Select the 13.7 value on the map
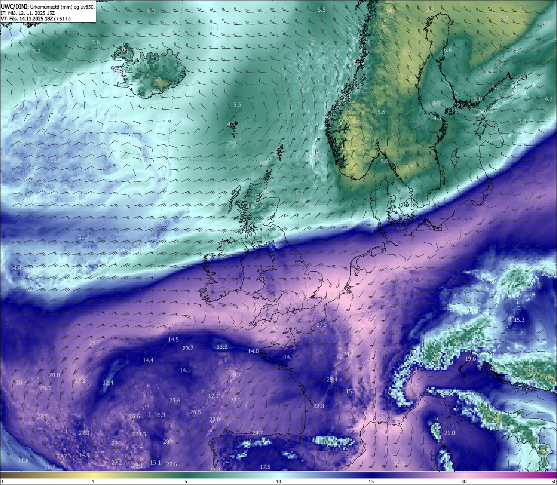Screen dimensions: 557x485 pyautogui.click(x=84, y=237)
